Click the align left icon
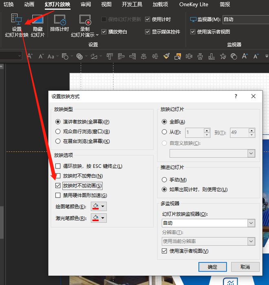 121,57
